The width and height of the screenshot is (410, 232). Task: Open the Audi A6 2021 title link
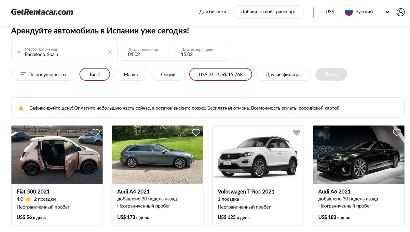(x=334, y=191)
